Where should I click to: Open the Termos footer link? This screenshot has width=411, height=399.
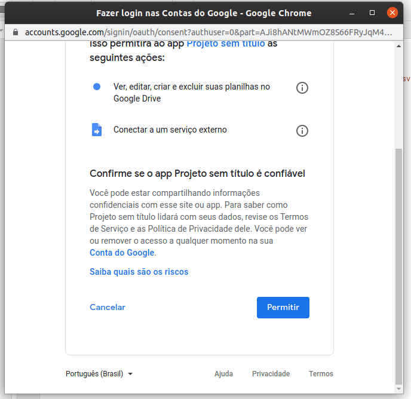tap(321, 374)
